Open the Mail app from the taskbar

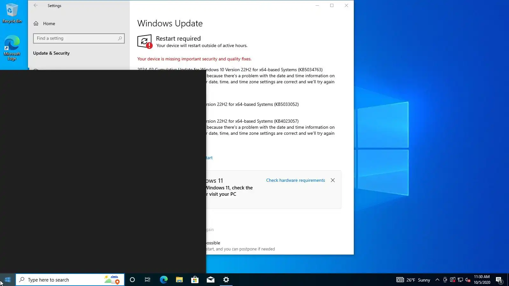click(210, 280)
